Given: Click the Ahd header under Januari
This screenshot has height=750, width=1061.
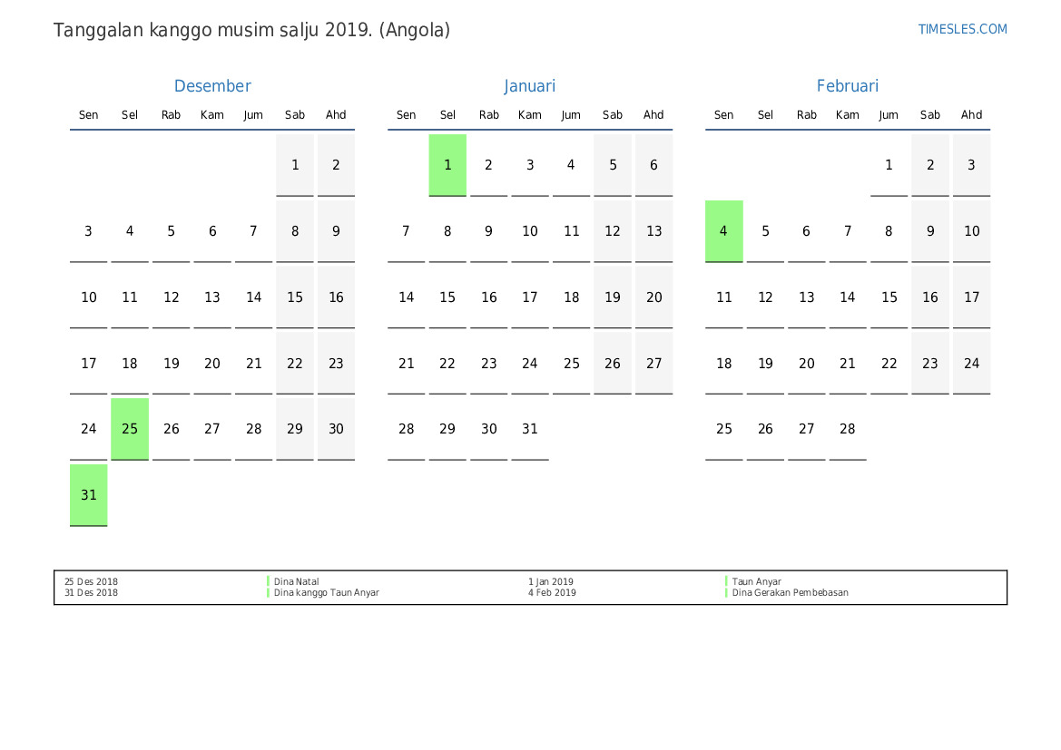Looking at the screenshot, I should (653, 115).
